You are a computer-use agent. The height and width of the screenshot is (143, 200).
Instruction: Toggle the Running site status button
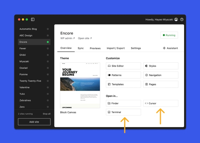coord(169,35)
